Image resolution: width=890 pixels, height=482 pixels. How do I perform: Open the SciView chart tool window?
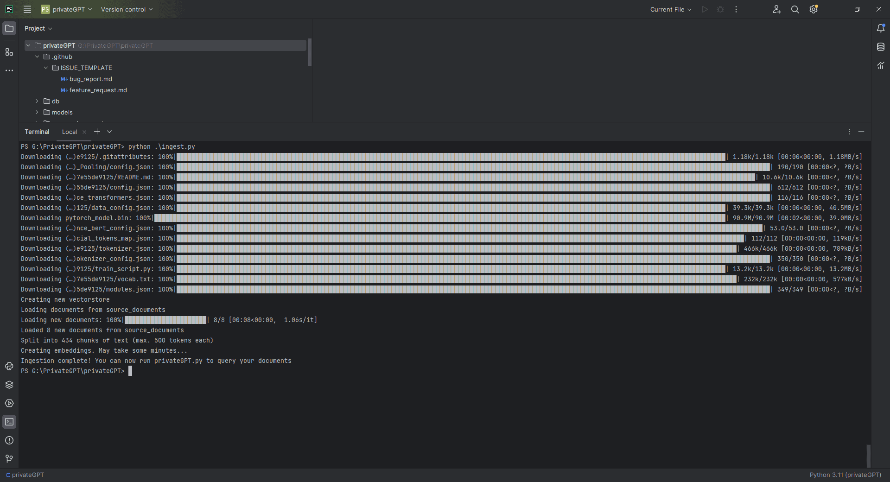[x=881, y=65]
